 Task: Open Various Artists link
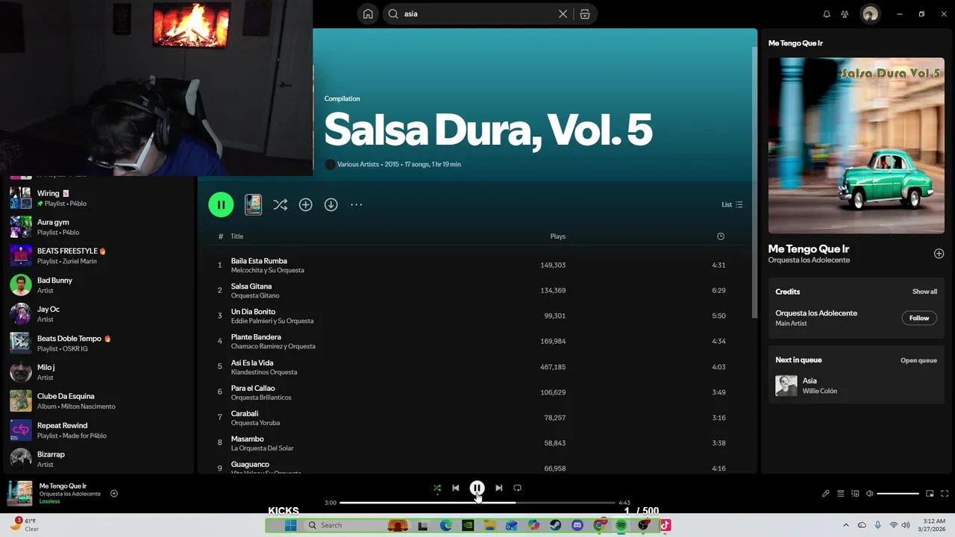pyautogui.click(x=358, y=164)
